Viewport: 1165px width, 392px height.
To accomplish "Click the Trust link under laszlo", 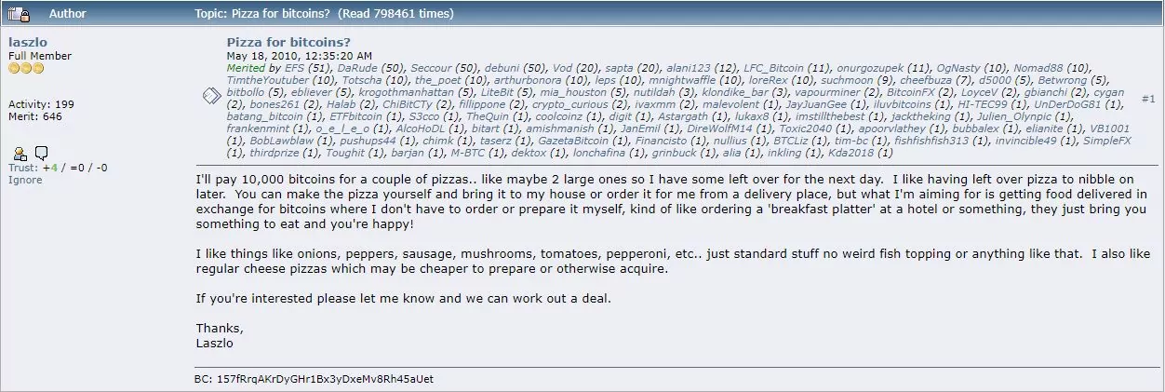I will 22,168.
